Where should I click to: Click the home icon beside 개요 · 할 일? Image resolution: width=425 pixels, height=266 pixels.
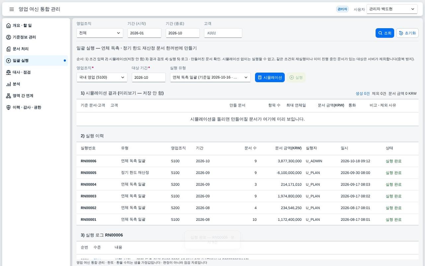[9, 26]
